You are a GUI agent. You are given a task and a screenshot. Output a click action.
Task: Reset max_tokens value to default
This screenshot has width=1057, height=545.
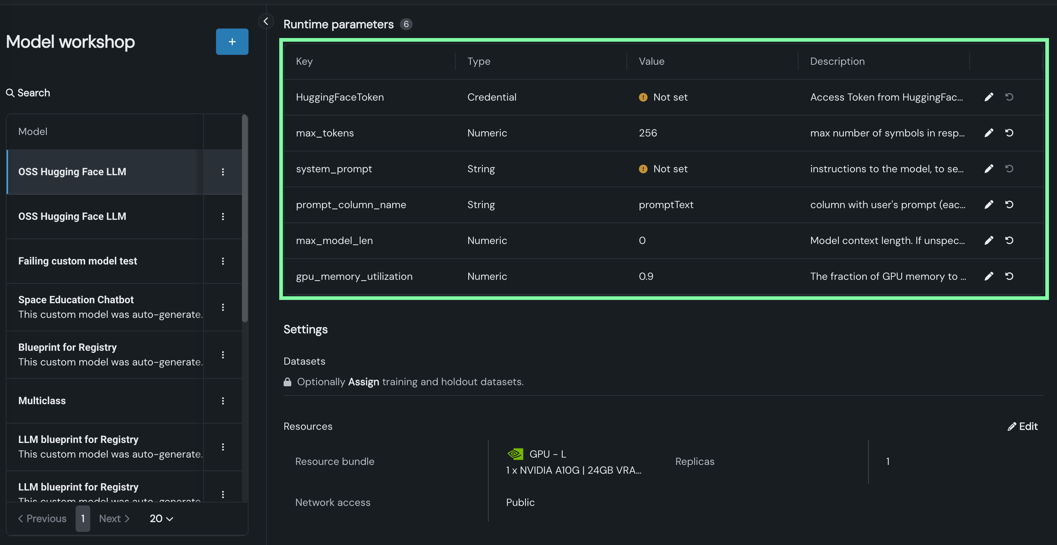pyautogui.click(x=1009, y=133)
